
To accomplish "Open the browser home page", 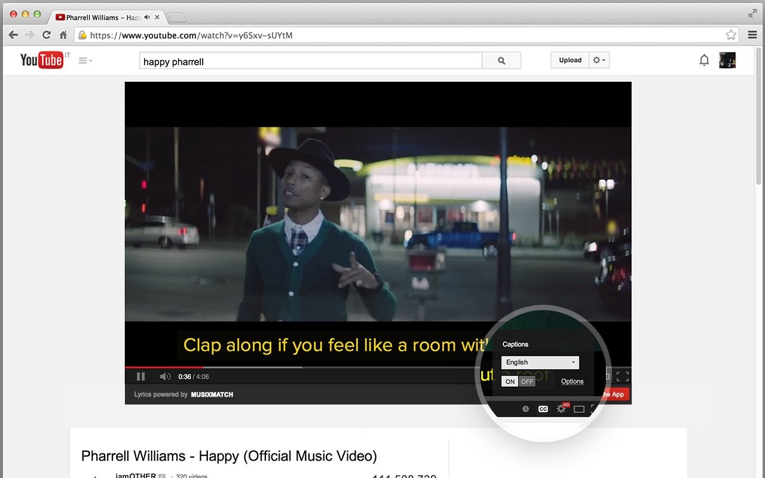I will [x=63, y=35].
